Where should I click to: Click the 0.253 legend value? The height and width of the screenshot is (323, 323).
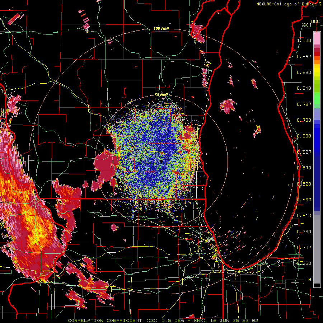[304, 263]
